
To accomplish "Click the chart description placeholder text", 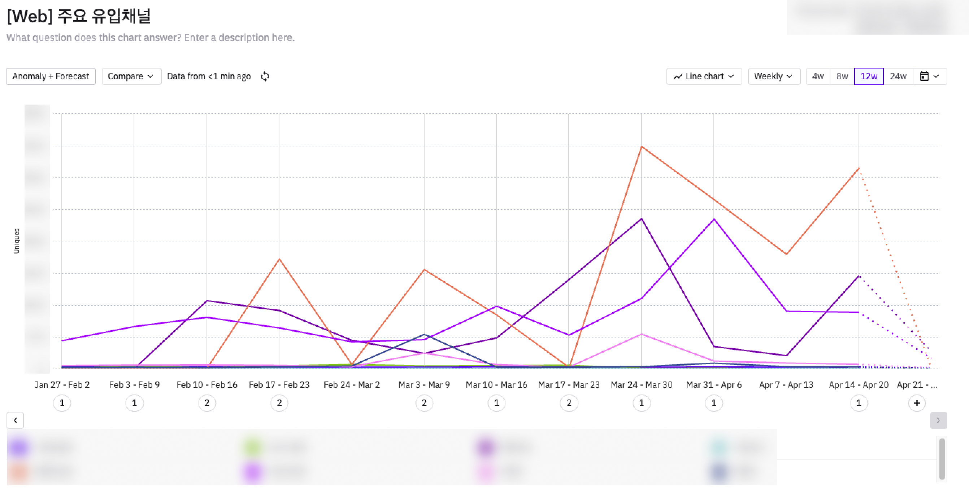I will coord(151,38).
